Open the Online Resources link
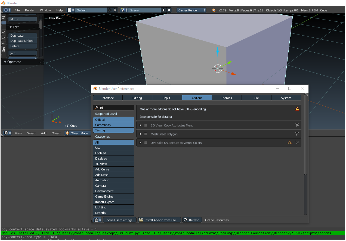Screen dimensions: 346x241 [217, 220]
